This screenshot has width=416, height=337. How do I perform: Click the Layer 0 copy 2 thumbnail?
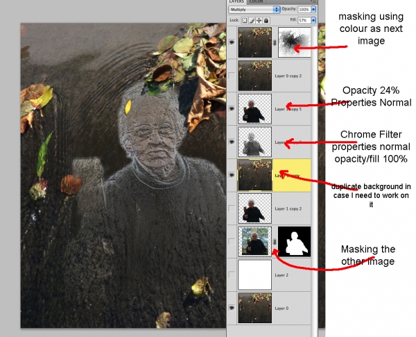pos(254,76)
